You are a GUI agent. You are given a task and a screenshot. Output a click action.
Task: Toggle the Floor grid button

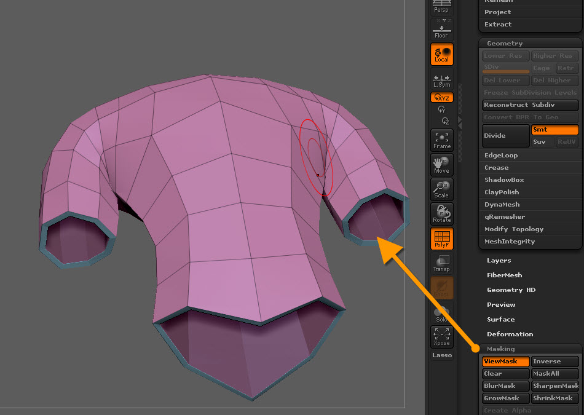click(x=442, y=29)
